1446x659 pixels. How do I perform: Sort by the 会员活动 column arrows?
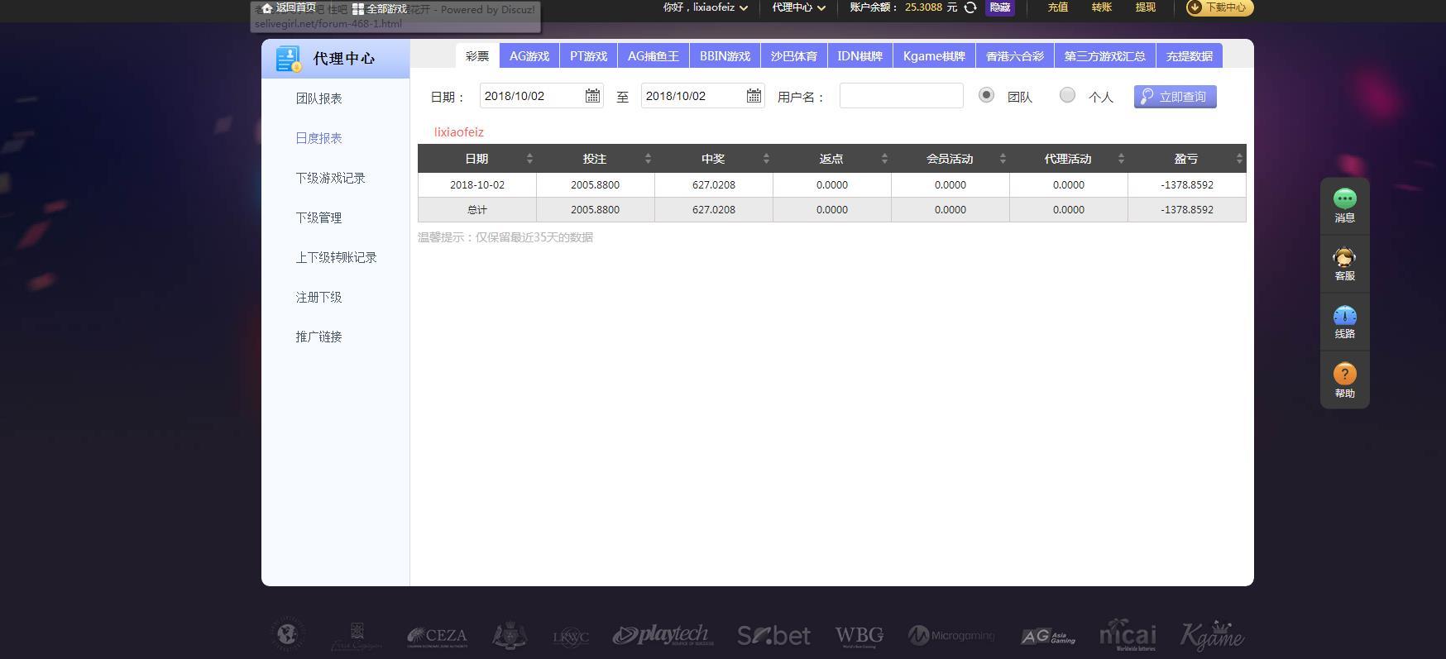[1003, 159]
